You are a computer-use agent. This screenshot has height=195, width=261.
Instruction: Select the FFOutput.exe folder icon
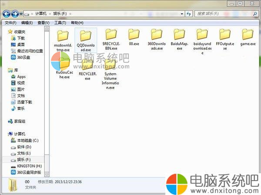[x=225, y=34]
